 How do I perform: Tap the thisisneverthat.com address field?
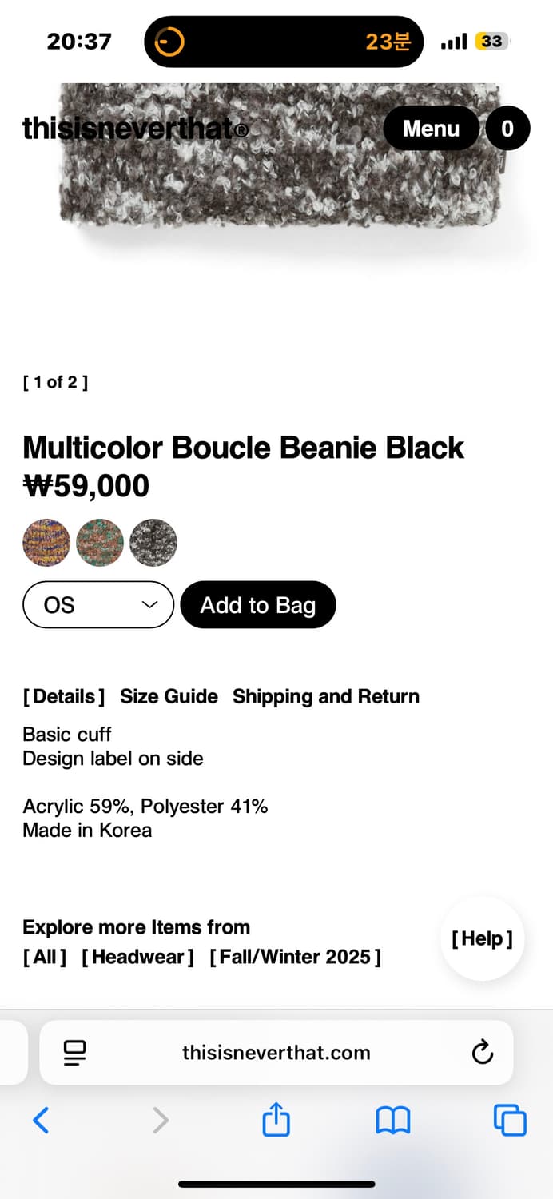276,1052
